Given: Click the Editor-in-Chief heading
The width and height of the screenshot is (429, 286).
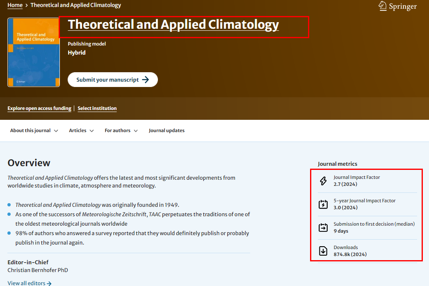Looking at the screenshot, I should pyautogui.click(x=28, y=262).
